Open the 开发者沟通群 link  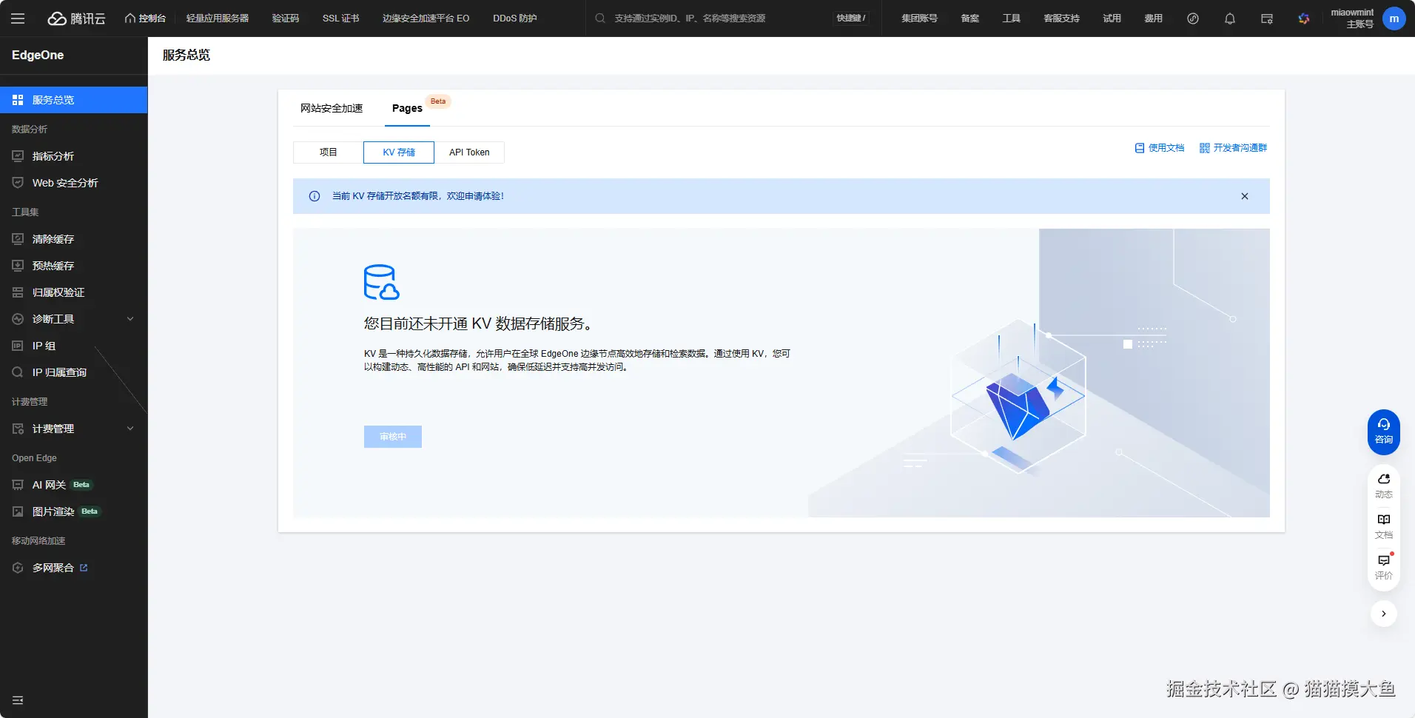pos(1234,148)
